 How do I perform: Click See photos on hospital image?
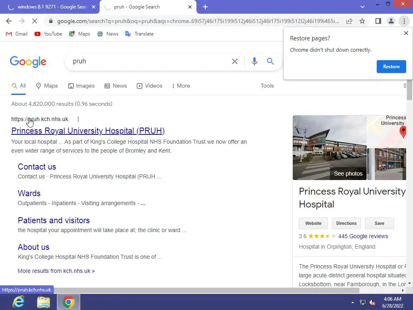click(x=348, y=174)
